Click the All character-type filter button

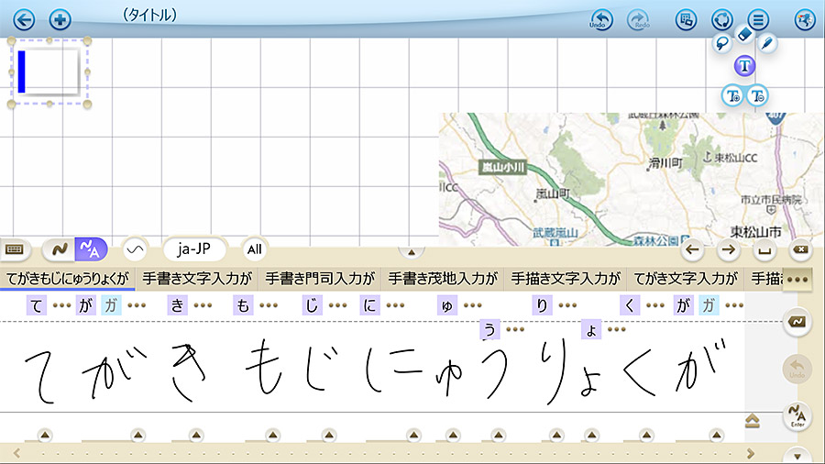click(x=254, y=249)
